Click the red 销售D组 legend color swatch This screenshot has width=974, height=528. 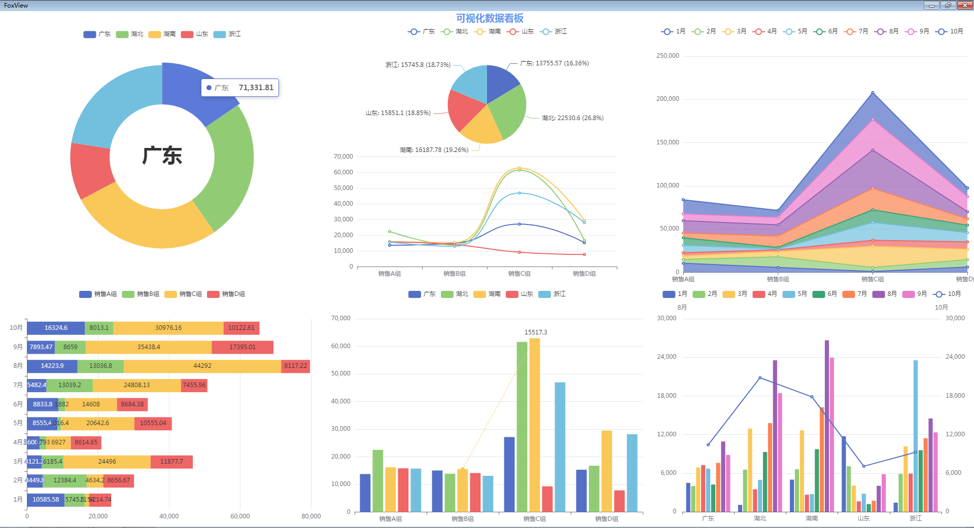(x=213, y=294)
